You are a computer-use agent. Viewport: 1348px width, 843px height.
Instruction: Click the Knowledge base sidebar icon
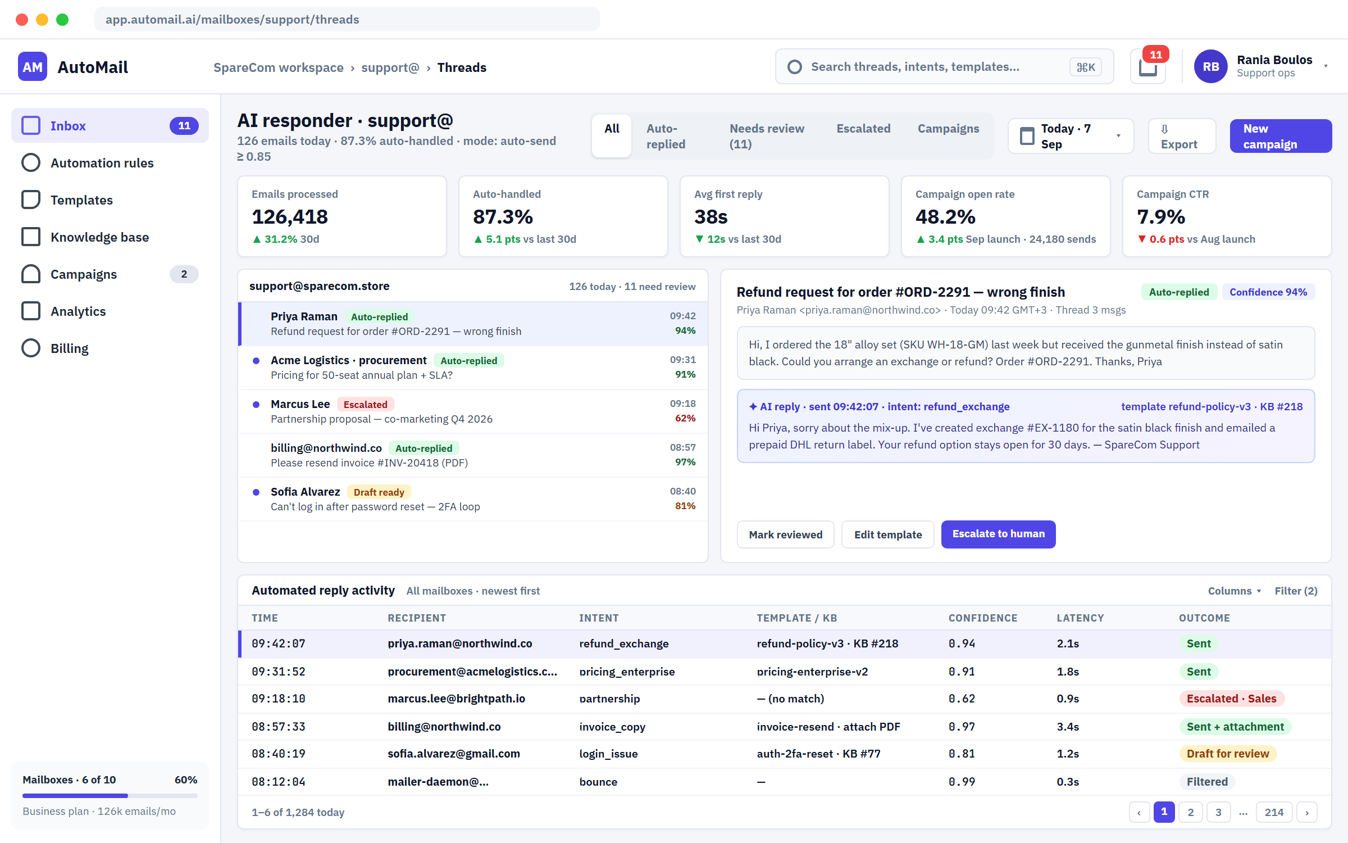click(x=31, y=237)
